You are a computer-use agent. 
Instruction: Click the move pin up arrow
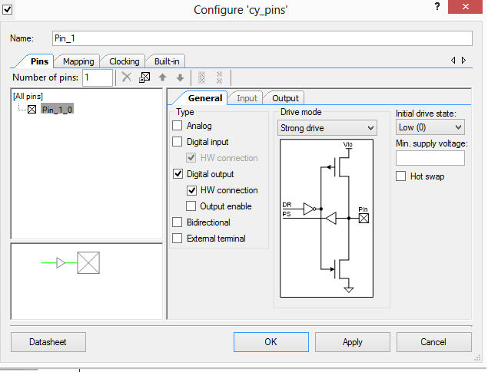pos(162,77)
